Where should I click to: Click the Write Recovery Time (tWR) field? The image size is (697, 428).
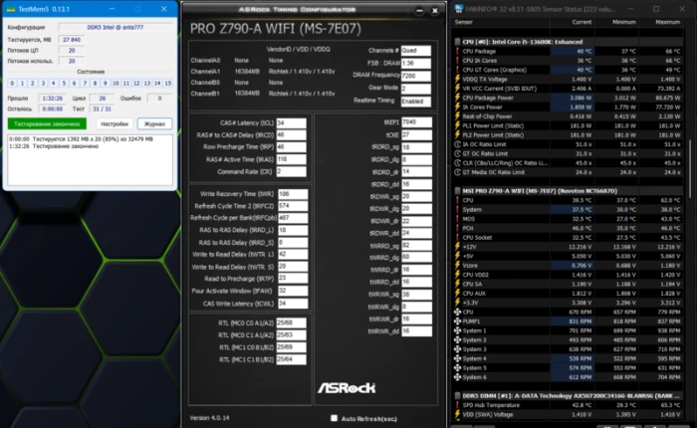point(293,194)
